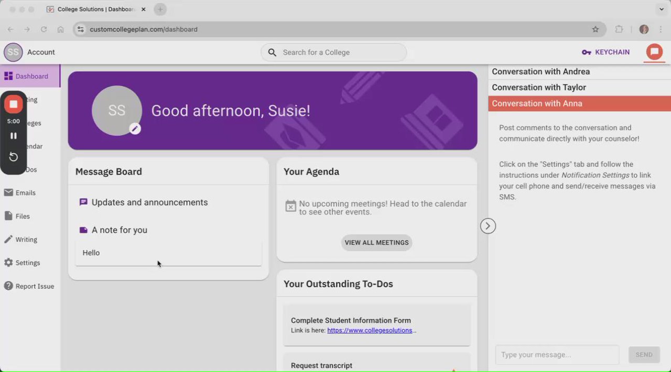The height and width of the screenshot is (372, 671).
Task: Open the SS Account menu
Action: coord(29,52)
